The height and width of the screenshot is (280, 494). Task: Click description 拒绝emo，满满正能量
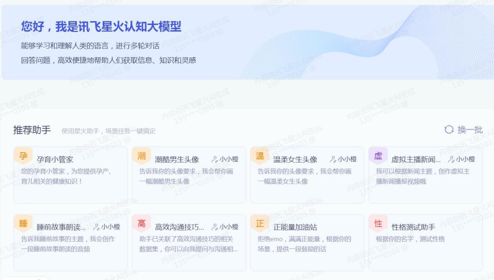tap(304, 244)
